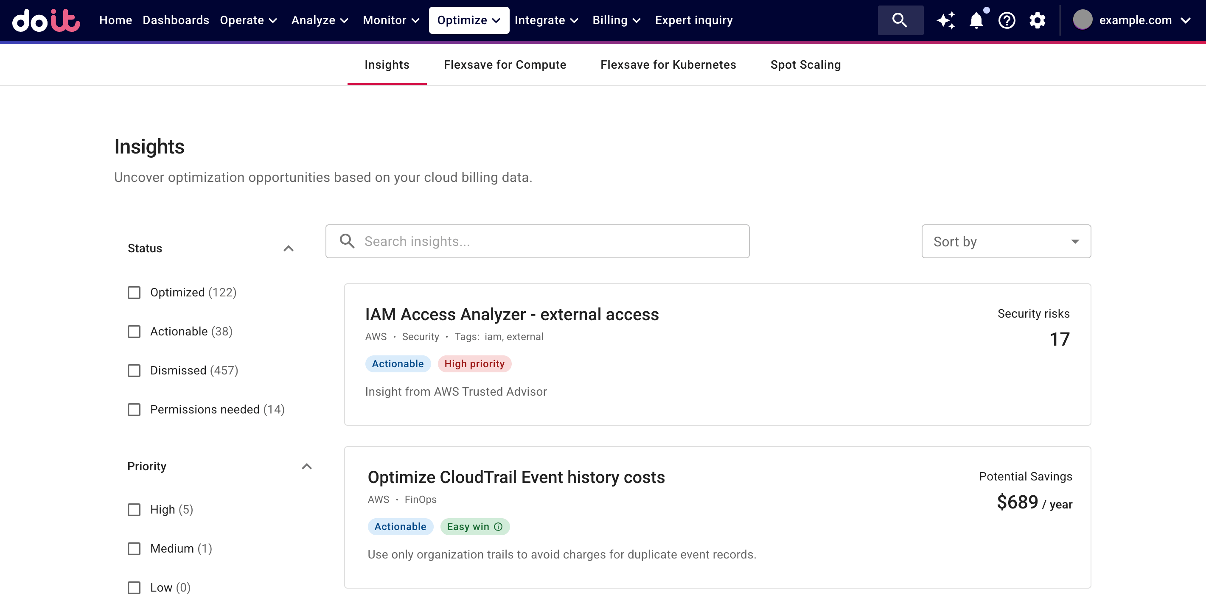Check the Permissions needed (14) filter
The image size is (1206, 606).
point(134,410)
